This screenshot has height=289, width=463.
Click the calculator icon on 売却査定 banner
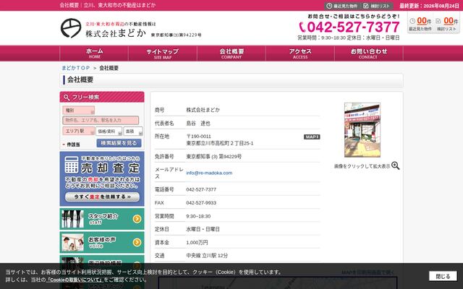(x=71, y=165)
